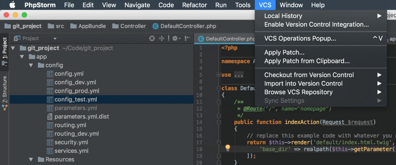Fold the doc comment at line 11
Screen dimensions: 396x165
(x=219, y=102)
